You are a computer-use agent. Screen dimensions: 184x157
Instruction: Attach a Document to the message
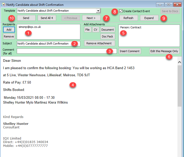(108, 30)
